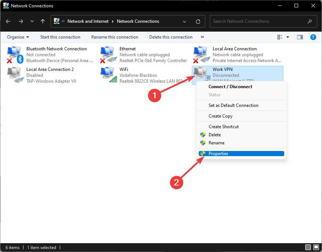This screenshot has height=252, width=322.
Task: Go up one folder level
Action: coord(43,22)
